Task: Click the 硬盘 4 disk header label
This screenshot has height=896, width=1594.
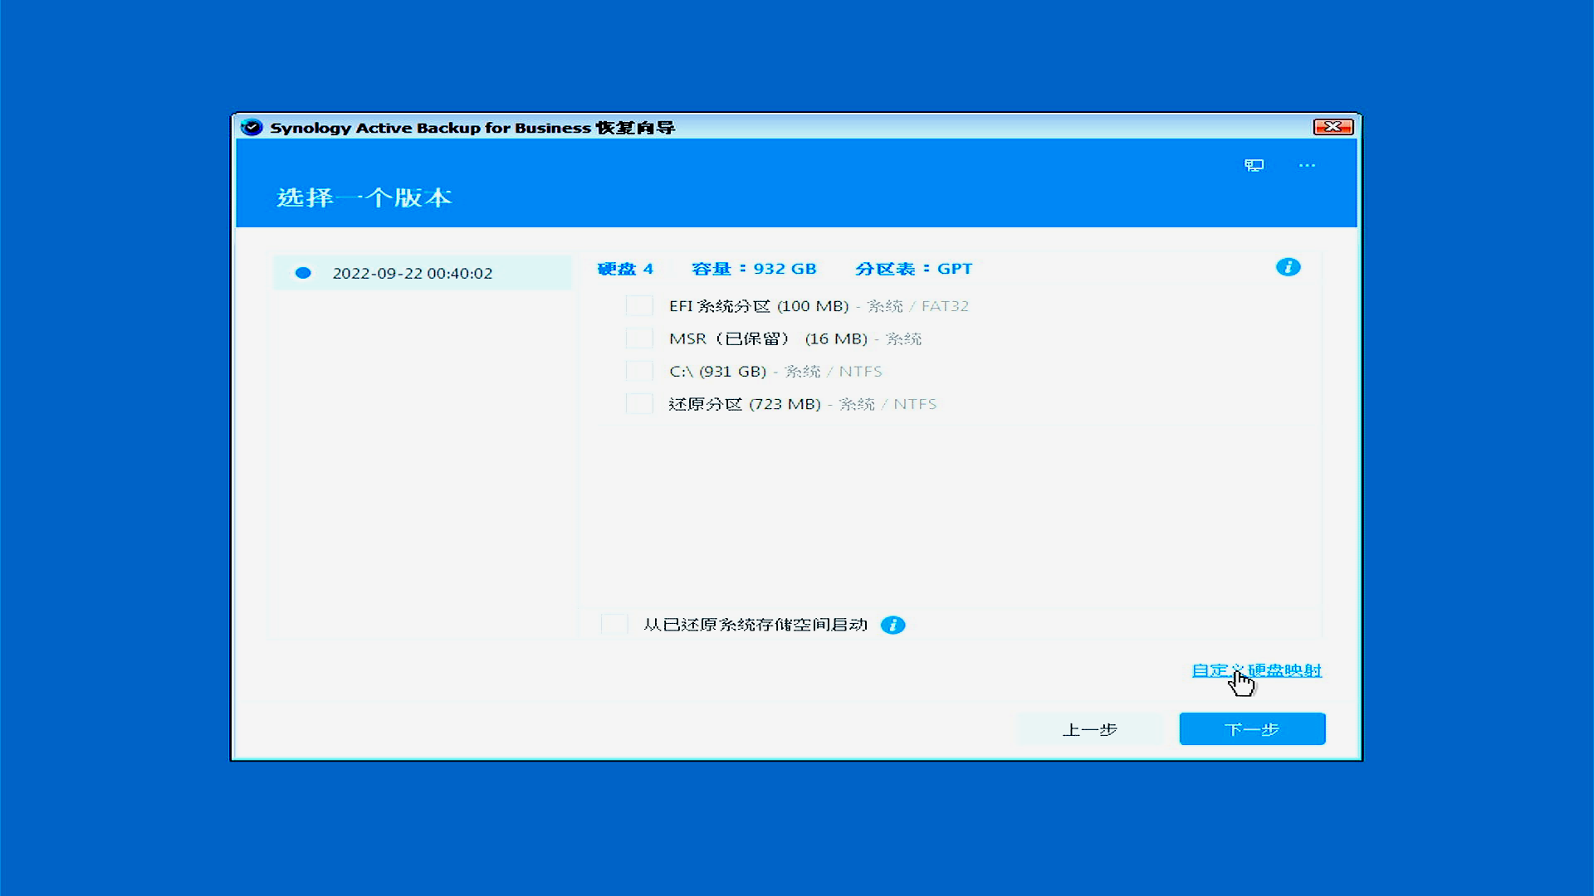Action: click(625, 269)
